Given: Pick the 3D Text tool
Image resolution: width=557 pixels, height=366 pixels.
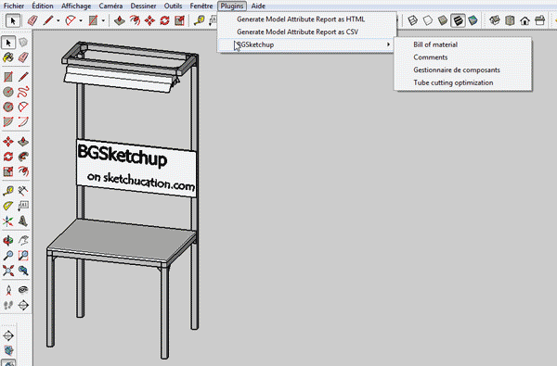Looking at the screenshot, I should pos(23,221).
